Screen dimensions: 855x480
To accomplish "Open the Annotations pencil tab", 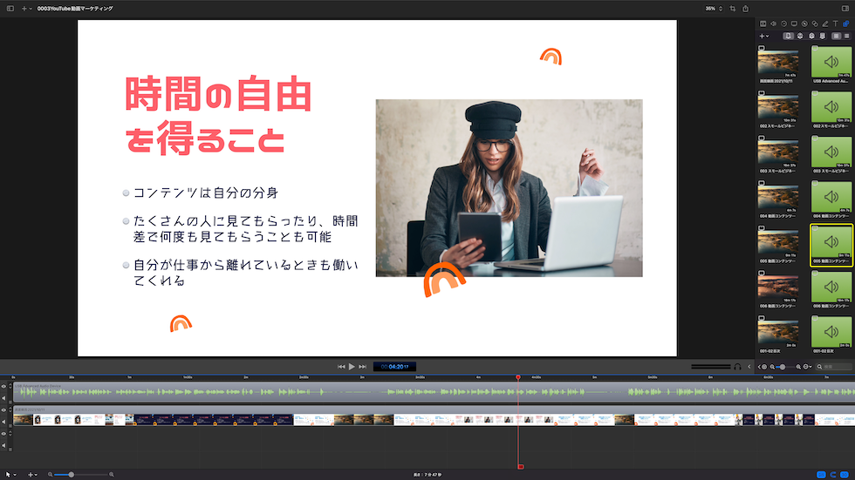I will [x=825, y=24].
